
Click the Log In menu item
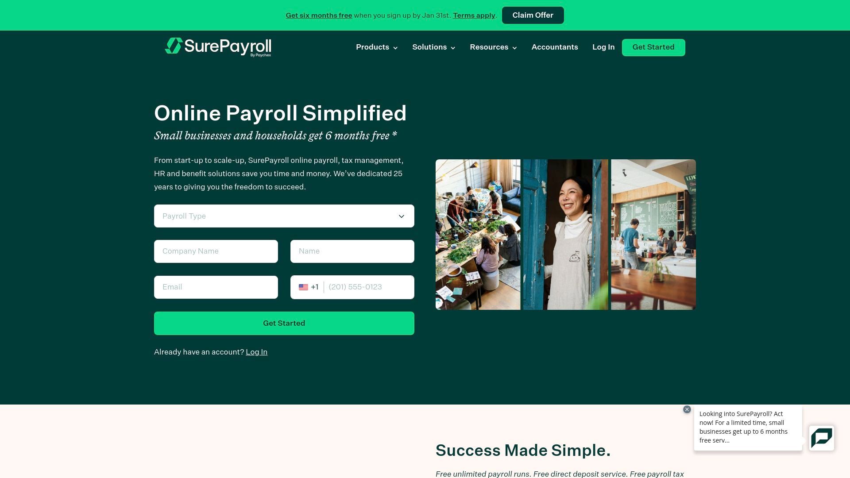click(603, 47)
